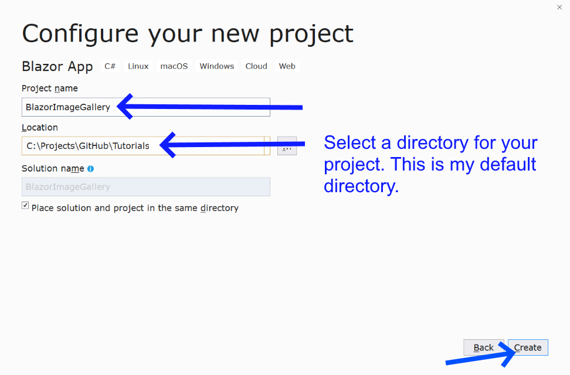Uncheck Place solution and project in same directory
The width and height of the screenshot is (570, 375).
coord(25,204)
